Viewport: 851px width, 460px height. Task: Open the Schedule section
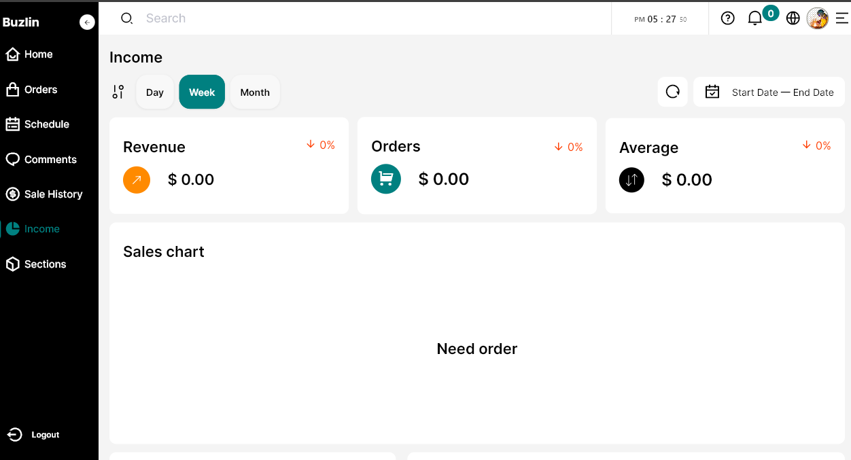[46, 124]
